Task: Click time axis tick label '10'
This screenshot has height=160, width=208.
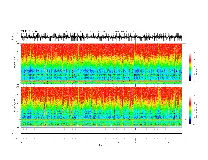Action: click(x=185, y=142)
